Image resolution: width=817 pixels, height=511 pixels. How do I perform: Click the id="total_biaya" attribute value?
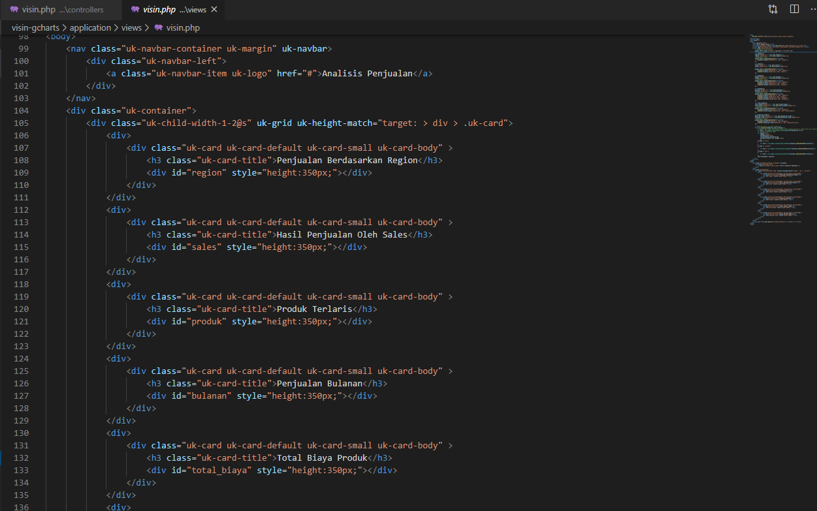219,471
